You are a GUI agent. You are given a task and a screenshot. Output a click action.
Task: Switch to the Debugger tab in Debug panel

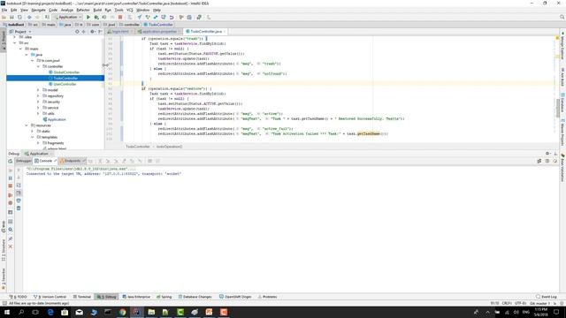(24, 161)
